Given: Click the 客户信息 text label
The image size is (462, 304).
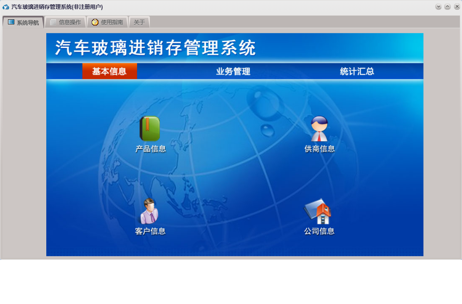Looking at the screenshot, I should [x=150, y=231].
